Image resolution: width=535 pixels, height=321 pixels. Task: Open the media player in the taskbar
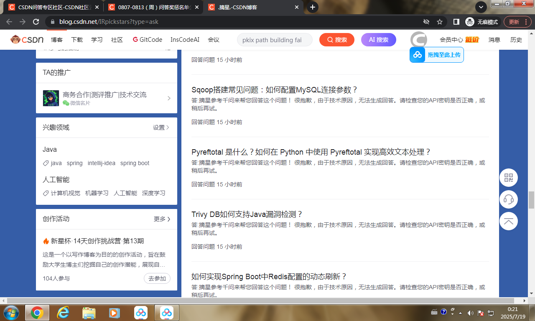(x=114, y=313)
